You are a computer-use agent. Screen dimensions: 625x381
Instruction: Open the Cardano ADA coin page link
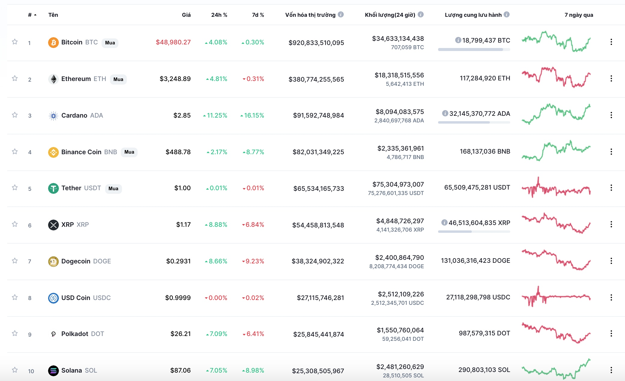[x=82, y=115]
